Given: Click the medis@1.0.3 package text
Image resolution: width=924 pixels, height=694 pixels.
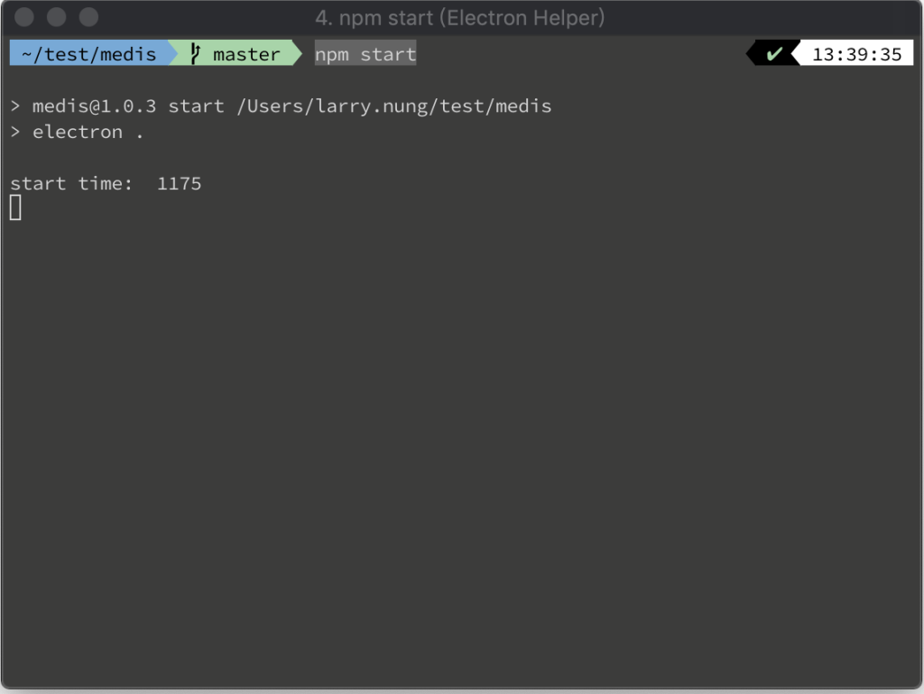Looking at the screenshot, I should (x=94, y=106).
